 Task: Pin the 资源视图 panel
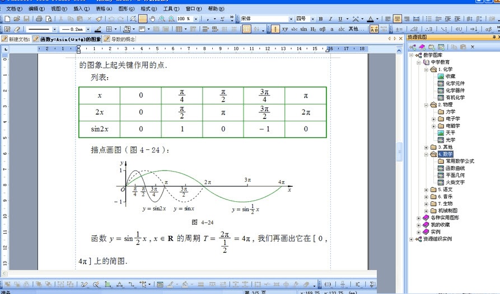point(494,37)
